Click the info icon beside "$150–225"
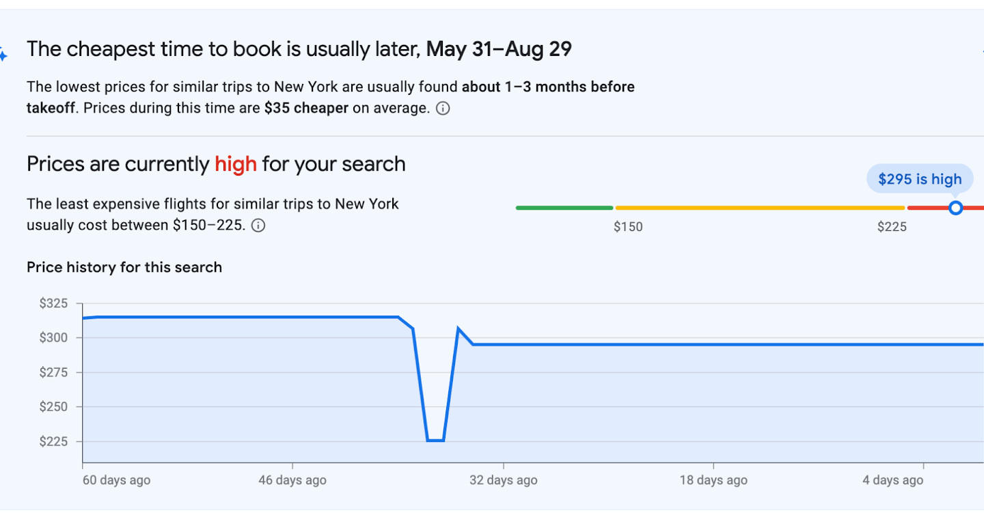This screenshot has height=513, width=984. click(258, 225)
